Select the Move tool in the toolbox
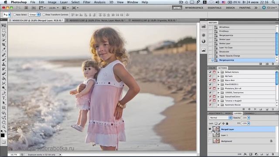The height and width of the screenshot is (157, 279). click(4, 26)
